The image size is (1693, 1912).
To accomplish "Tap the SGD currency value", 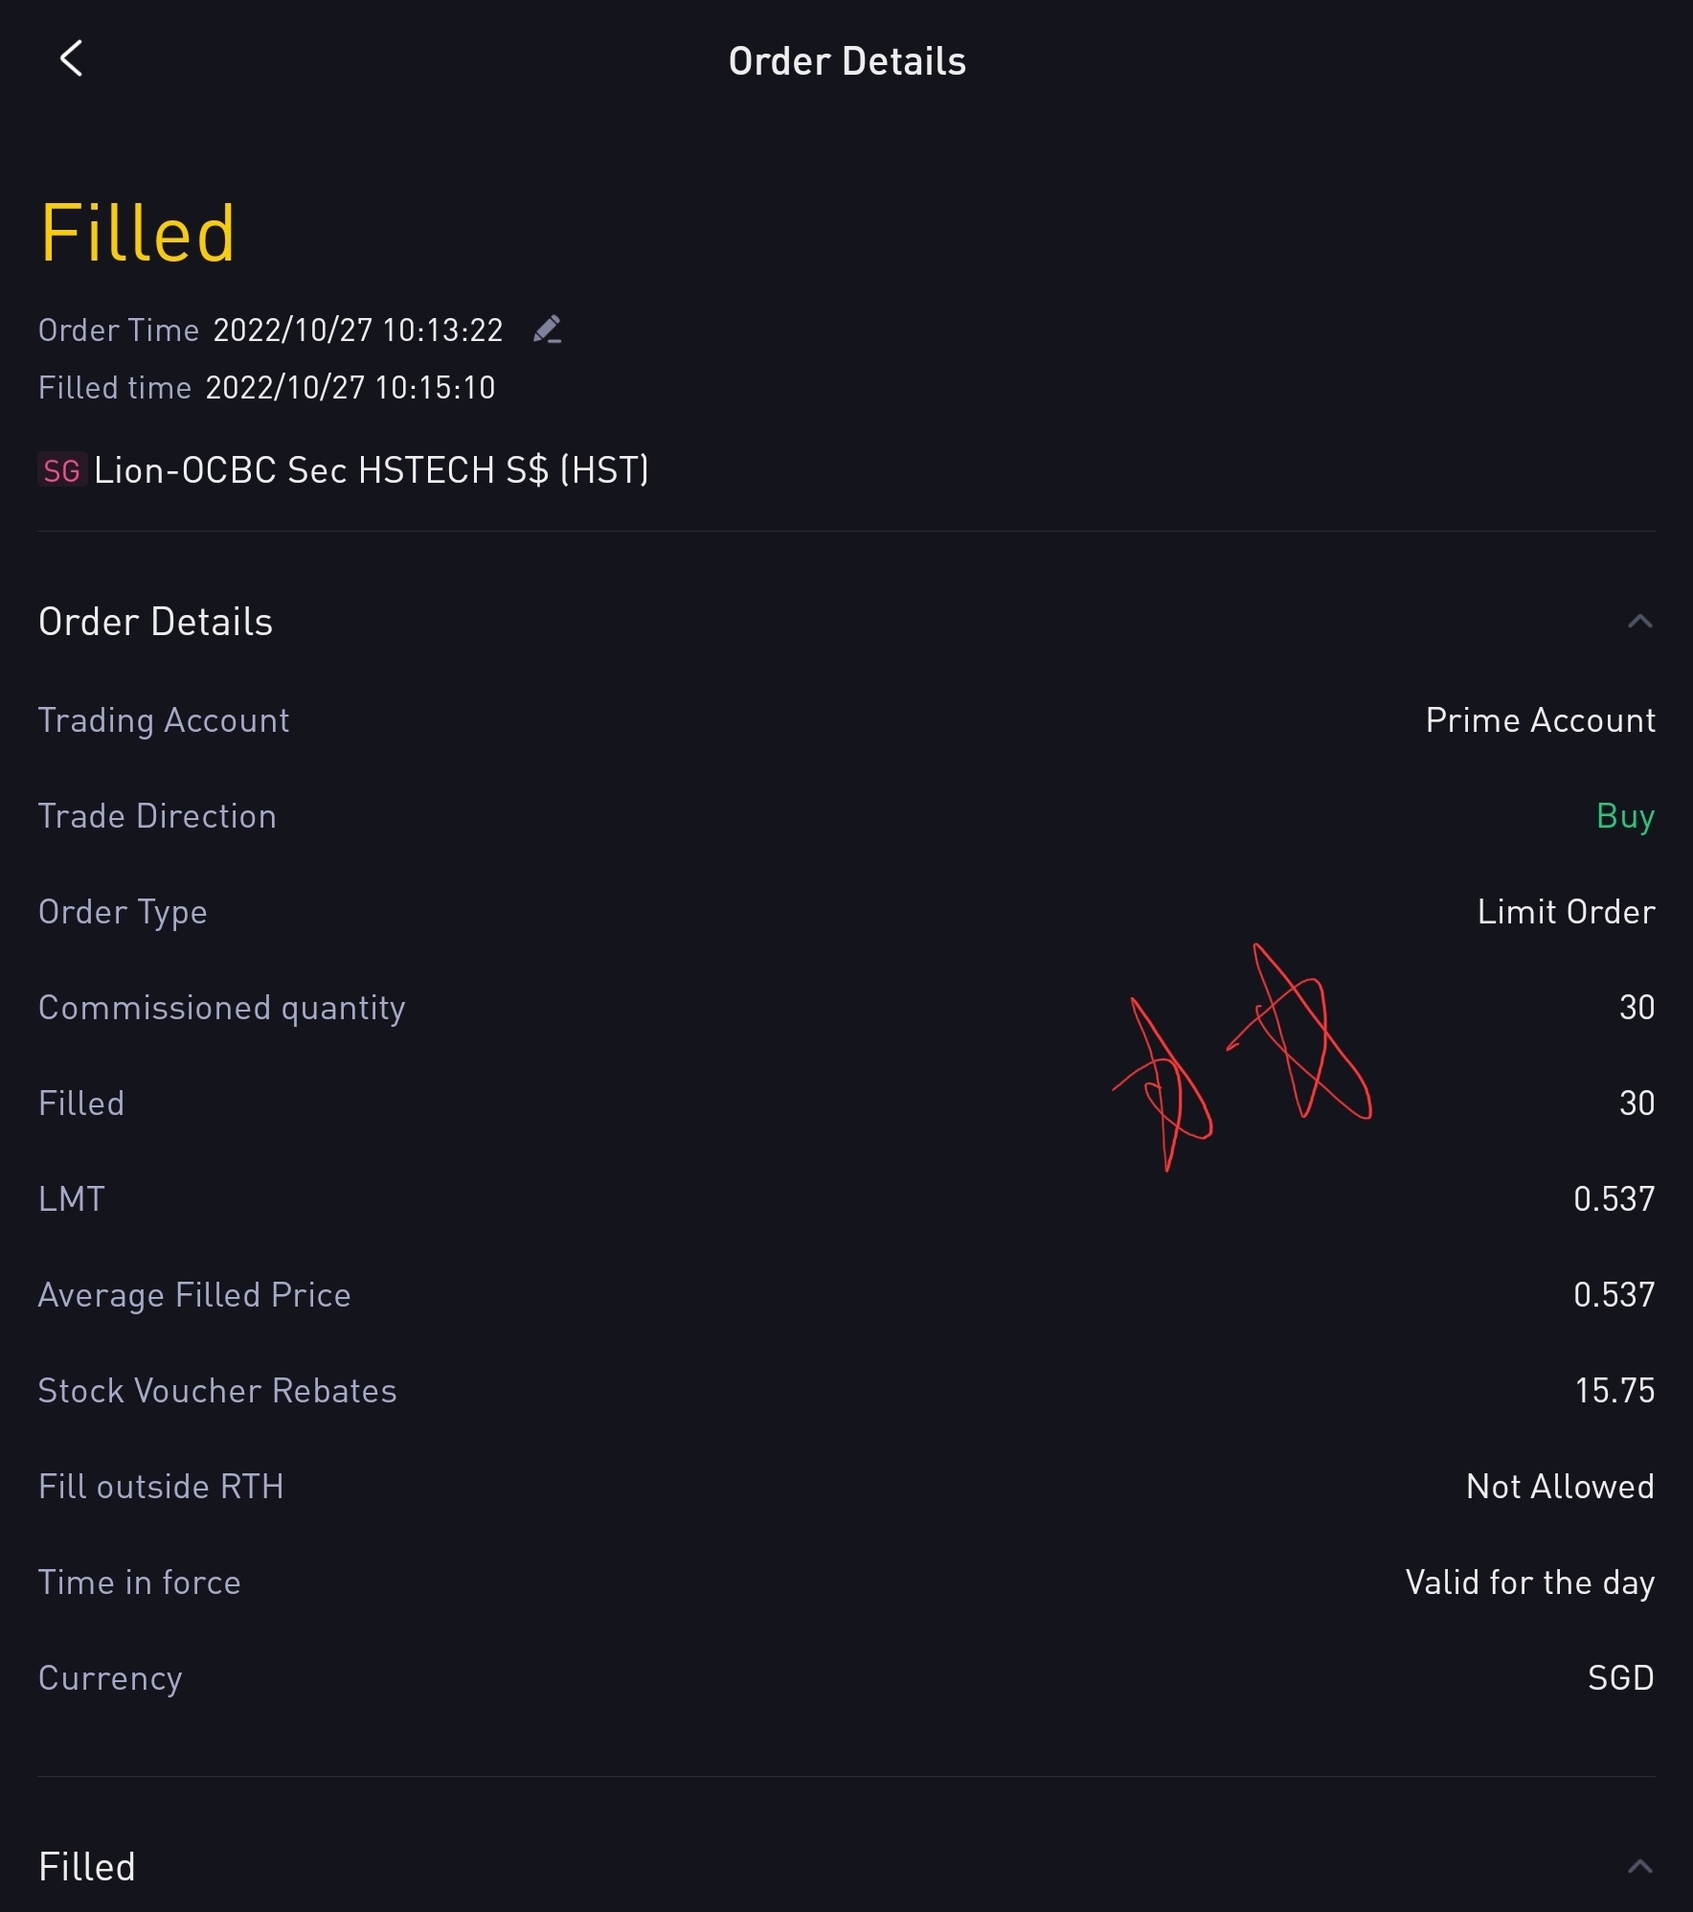I will point(1620,1678).
